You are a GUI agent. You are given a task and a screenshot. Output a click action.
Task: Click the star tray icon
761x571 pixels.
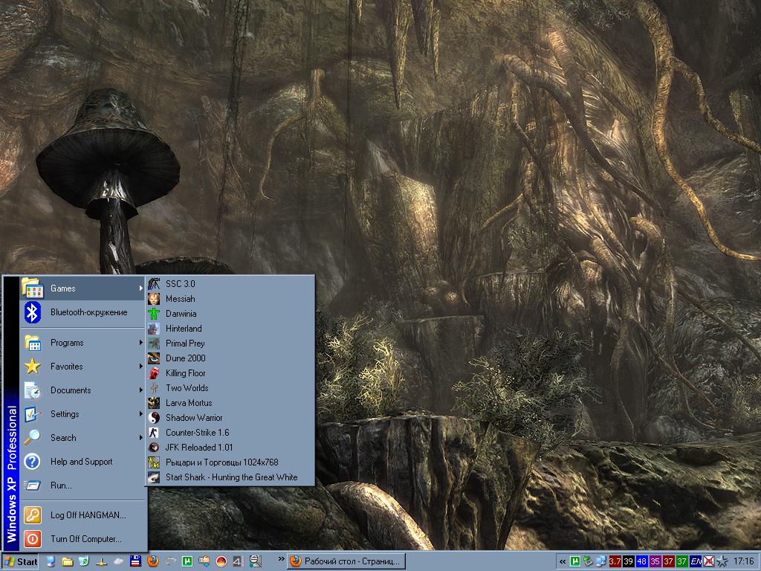point(722,562)
